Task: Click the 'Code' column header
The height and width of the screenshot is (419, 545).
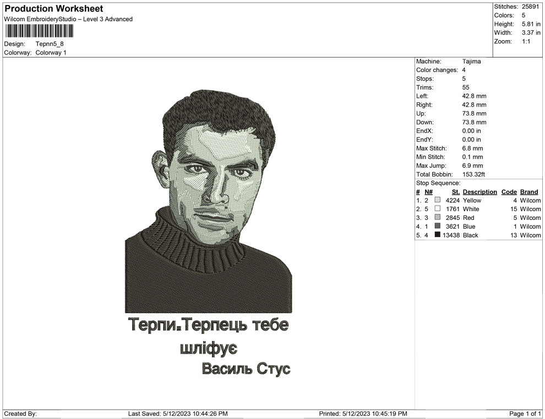Action: pos(509,192)
